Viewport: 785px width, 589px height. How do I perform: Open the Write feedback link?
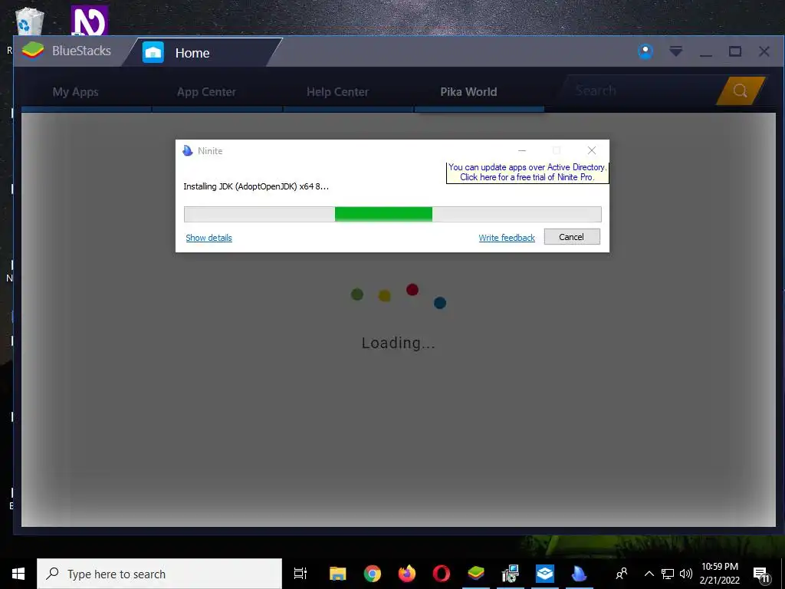point(507,238)
